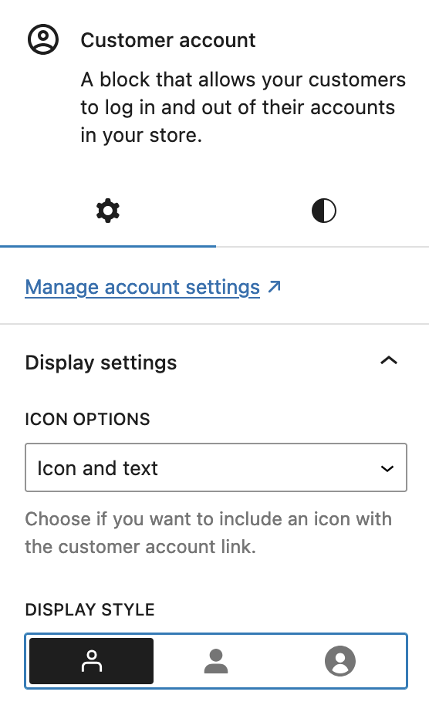Click the external-link arrow beside Manage account settings
This screenshot has height=722, width=429.
coord(275,286)
